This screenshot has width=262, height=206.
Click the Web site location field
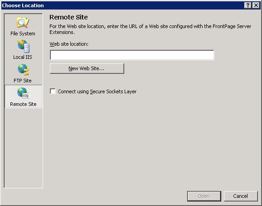[132, 55]
